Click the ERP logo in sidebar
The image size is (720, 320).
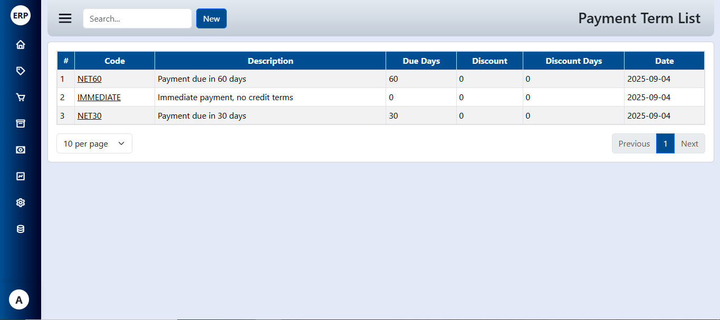[x=21, y=15]
